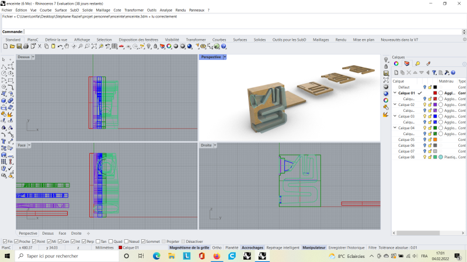Click Magnétisme de la grille button
Viewport: 467px width, 262px height.
point(189,247)
